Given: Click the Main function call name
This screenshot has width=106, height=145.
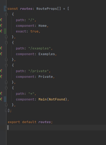Looking at the screenshot, I should click(43, 99).
